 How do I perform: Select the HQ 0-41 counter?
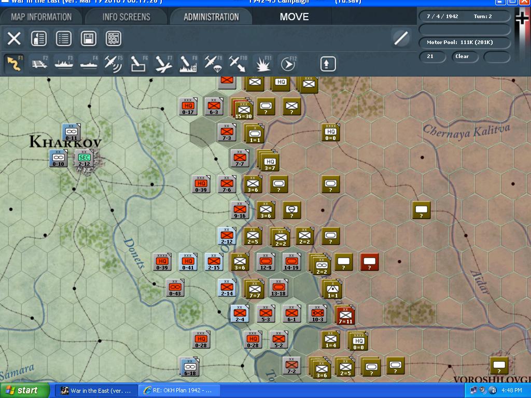point(188,262)
